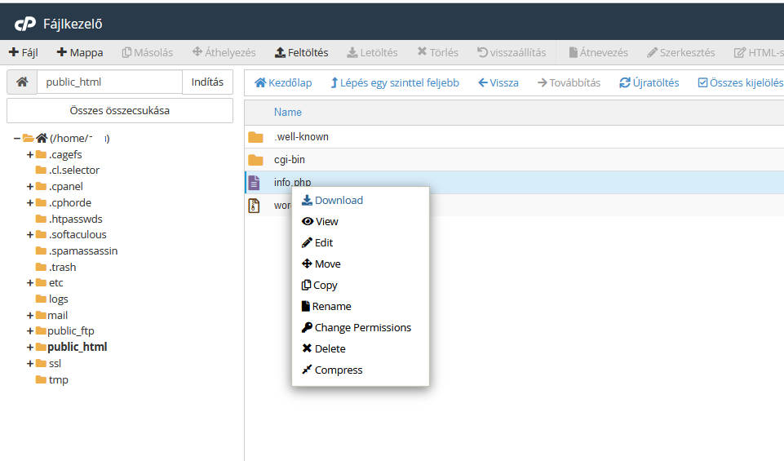Click the Letöltés download toolbar button

point(373,52)
